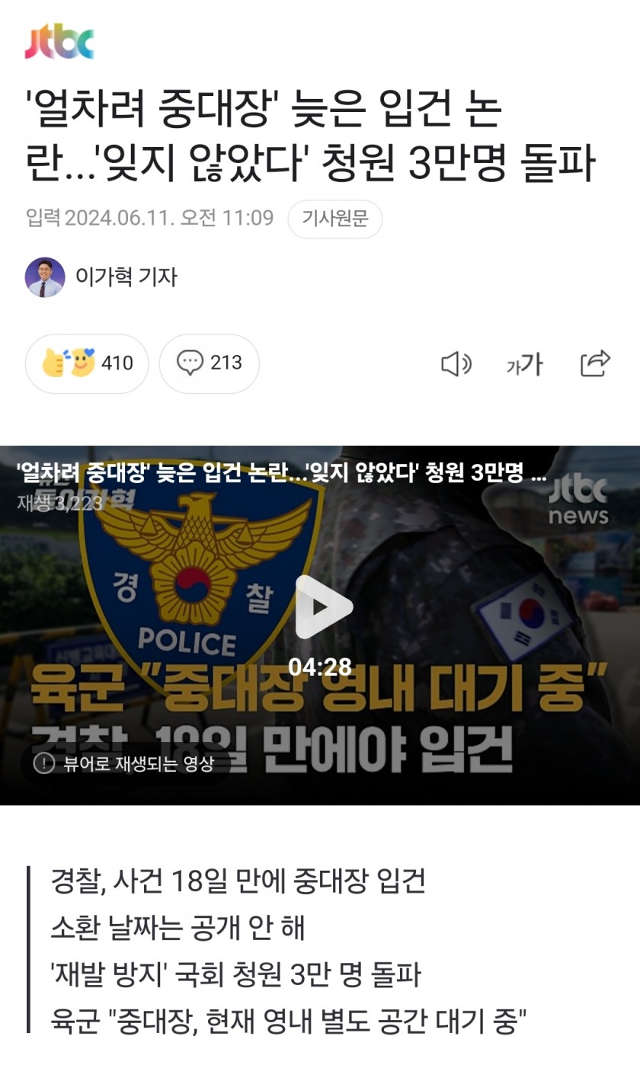Tap reporter 이가혁 profile photo

(45, 277)
